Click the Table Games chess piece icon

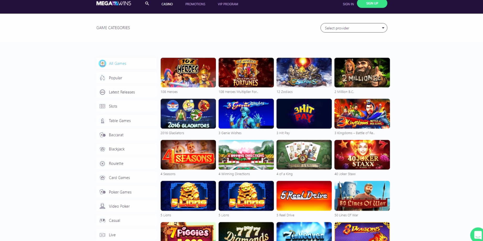tap(102, 120)
